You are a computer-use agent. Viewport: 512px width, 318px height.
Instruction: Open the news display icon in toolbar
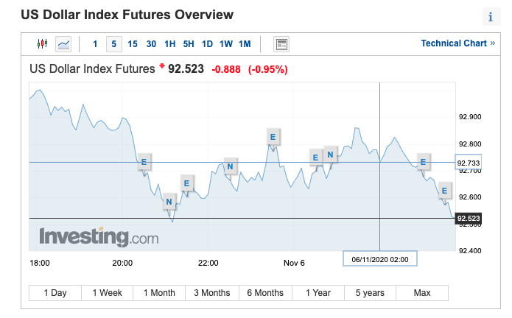tap(281, 44)
